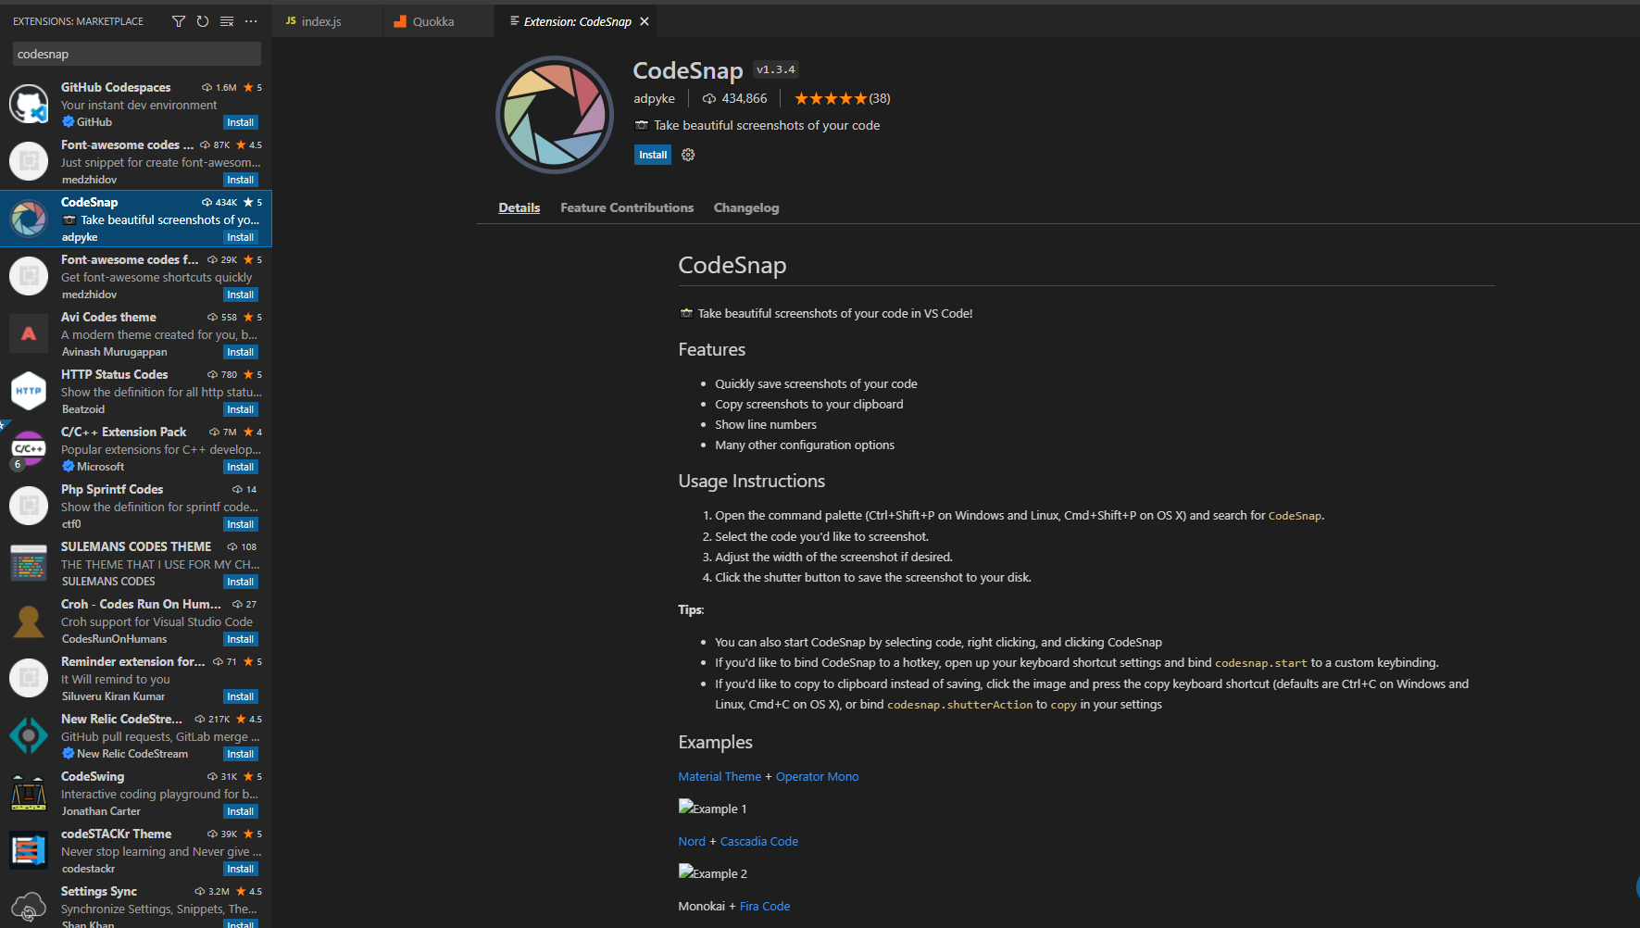
Task: Select Reminder extension row
Action: 136,678
